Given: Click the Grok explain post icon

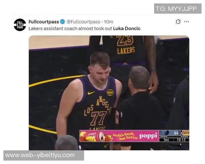Looking at the screenshot, I should (x=178, y=22).
